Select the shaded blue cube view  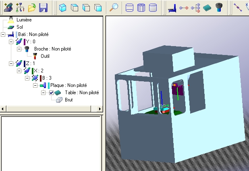[62, 8]
